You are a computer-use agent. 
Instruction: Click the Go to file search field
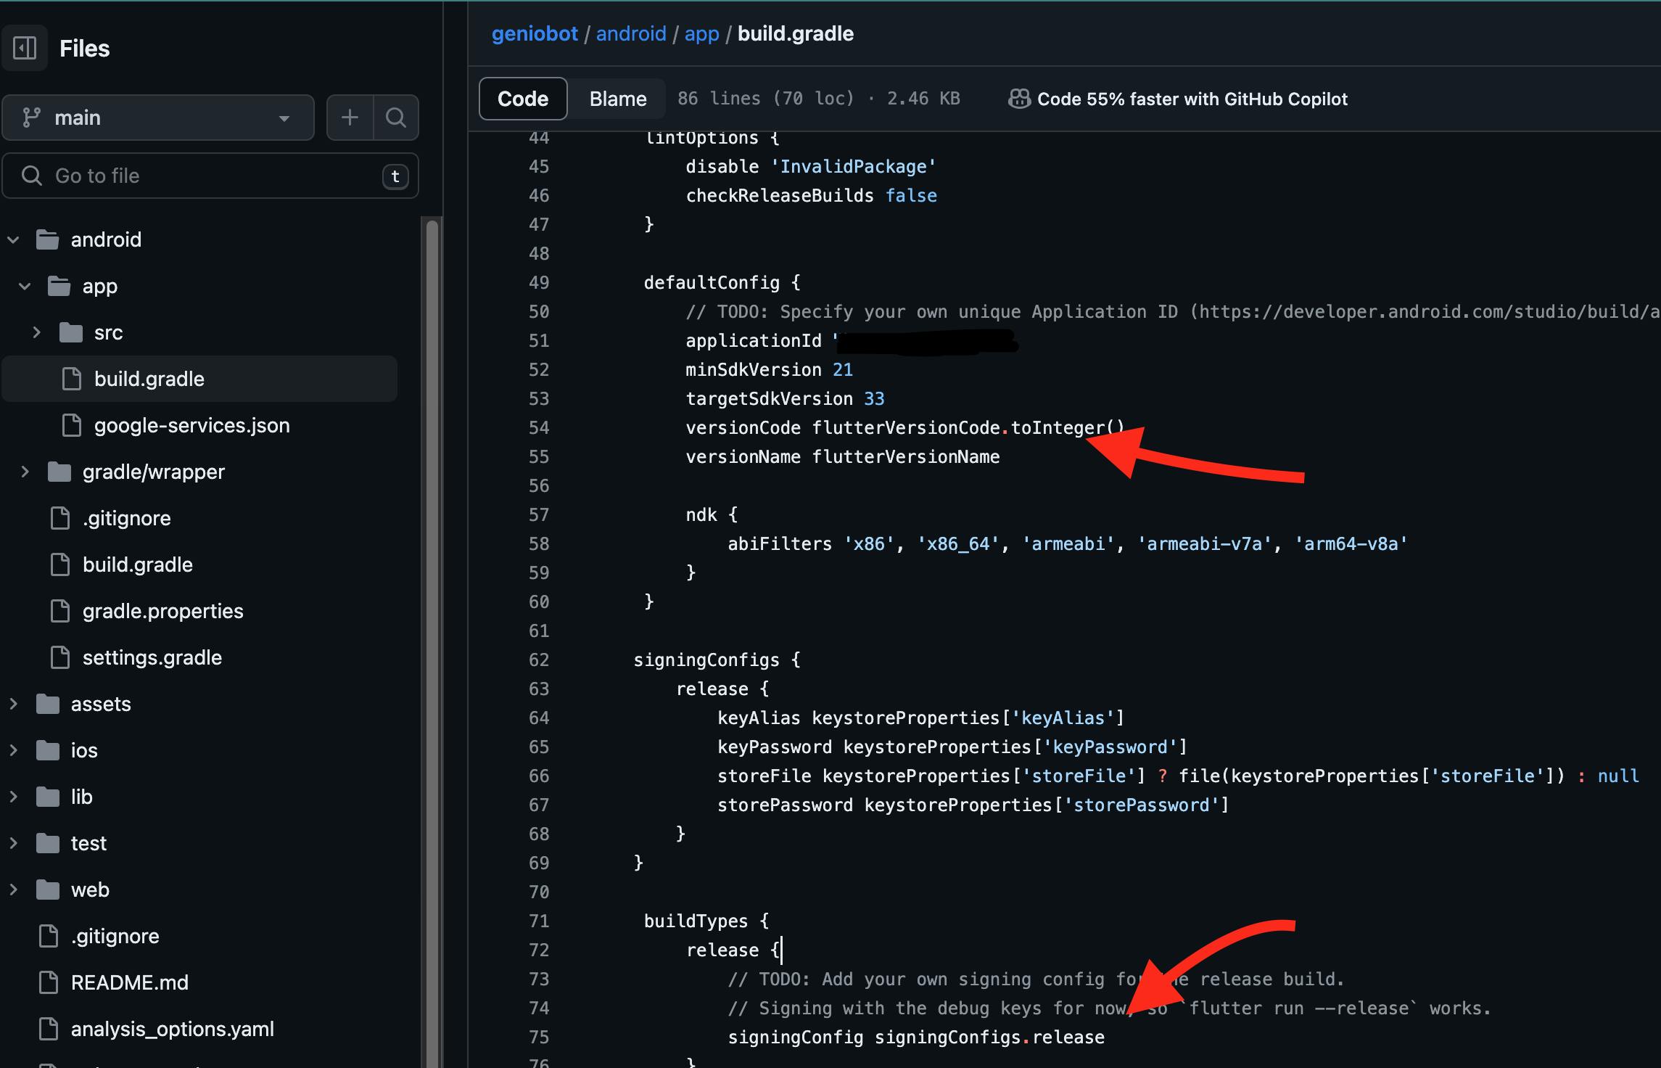click(x=210, y=176)
